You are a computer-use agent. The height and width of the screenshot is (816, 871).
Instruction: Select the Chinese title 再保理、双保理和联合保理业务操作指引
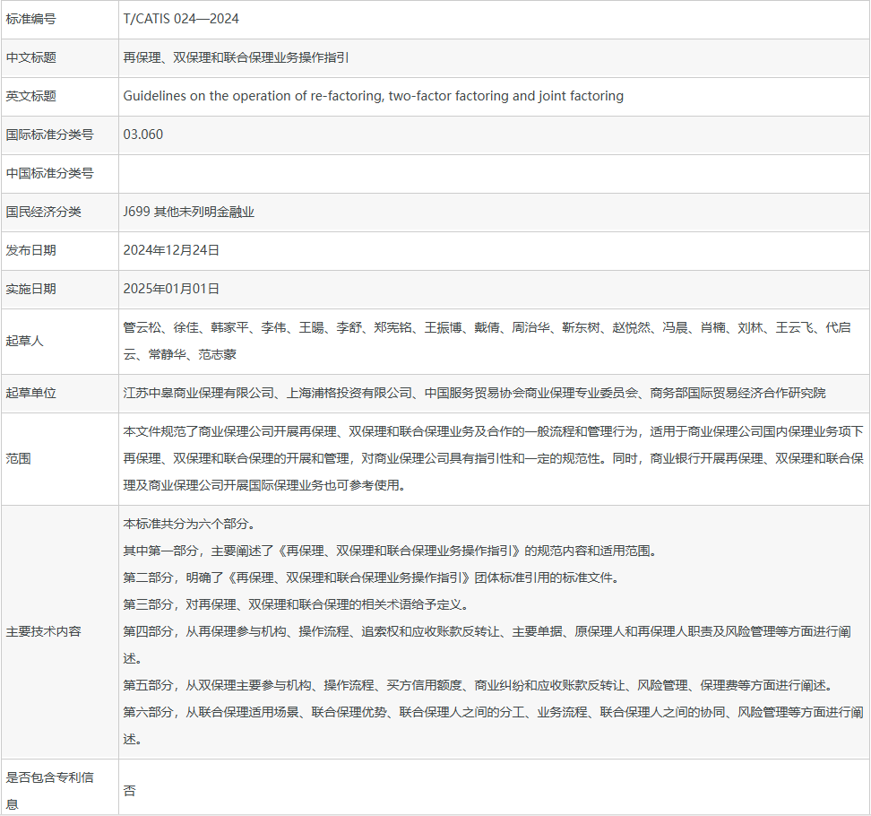[236, 57]
